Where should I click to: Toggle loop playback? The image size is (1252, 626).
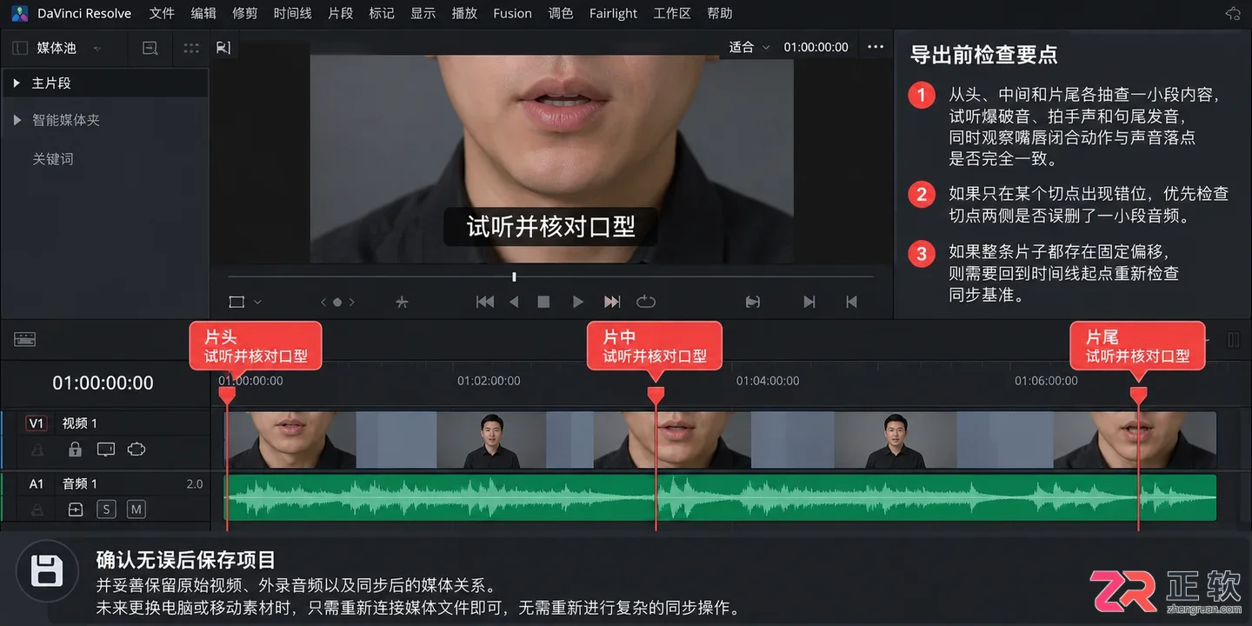(x=645, y=302)
